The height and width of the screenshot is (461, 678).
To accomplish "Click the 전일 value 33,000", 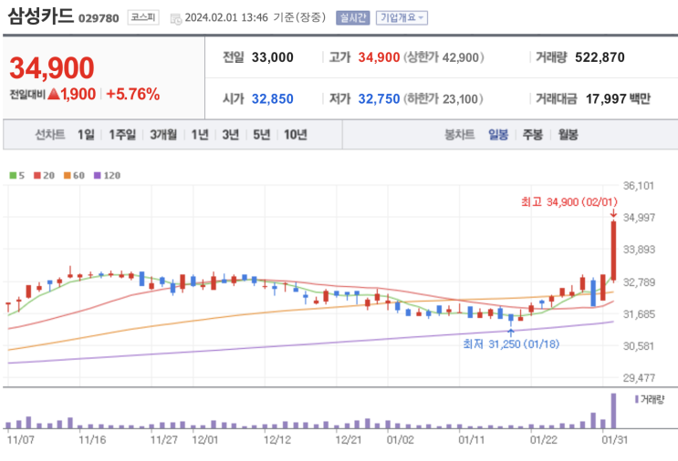I will pyautogui.click(x=273, y=57).
